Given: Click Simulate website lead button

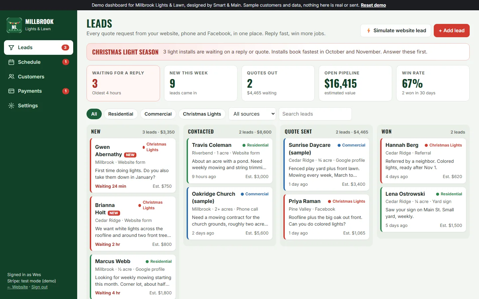Looking at the screenshot, I should coord(396,31).
